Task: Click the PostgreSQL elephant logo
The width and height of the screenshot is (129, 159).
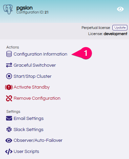Action: coord(8,9)
